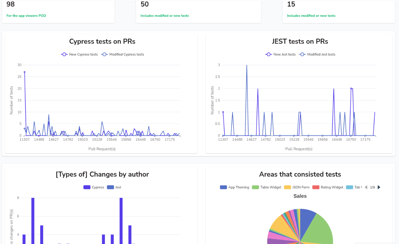The image size is (399, 244).
Task: Hide Jest bars in author chart
Action: coord(114,187)
